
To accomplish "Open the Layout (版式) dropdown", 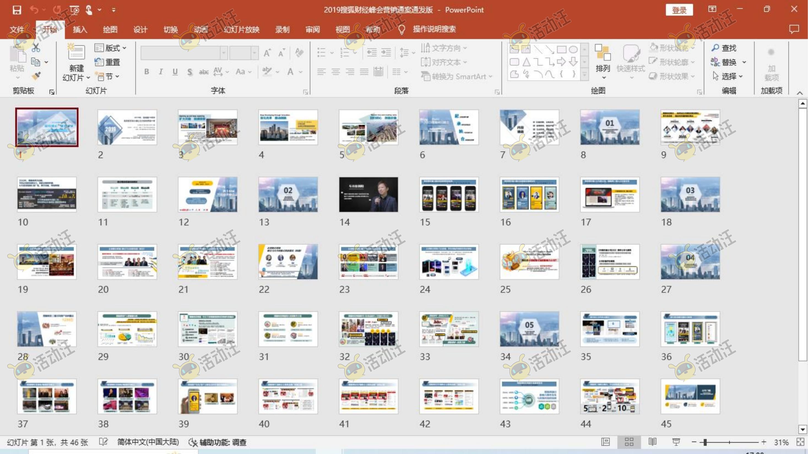I will tap(110, 48).
